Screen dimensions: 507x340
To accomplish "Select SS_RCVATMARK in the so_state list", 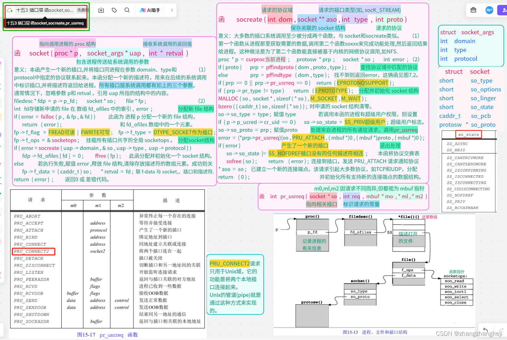I will pyautogui.click(x=462, y=208).
